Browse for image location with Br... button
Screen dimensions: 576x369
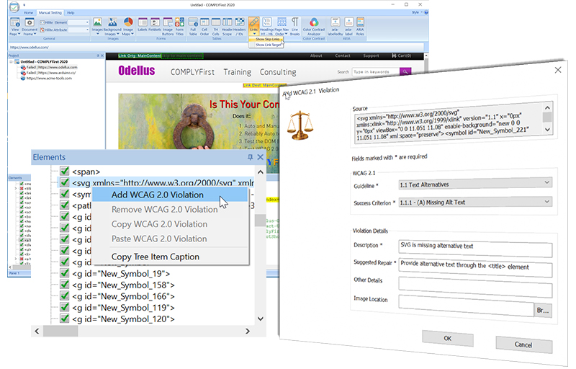click(x=543, y=310)
